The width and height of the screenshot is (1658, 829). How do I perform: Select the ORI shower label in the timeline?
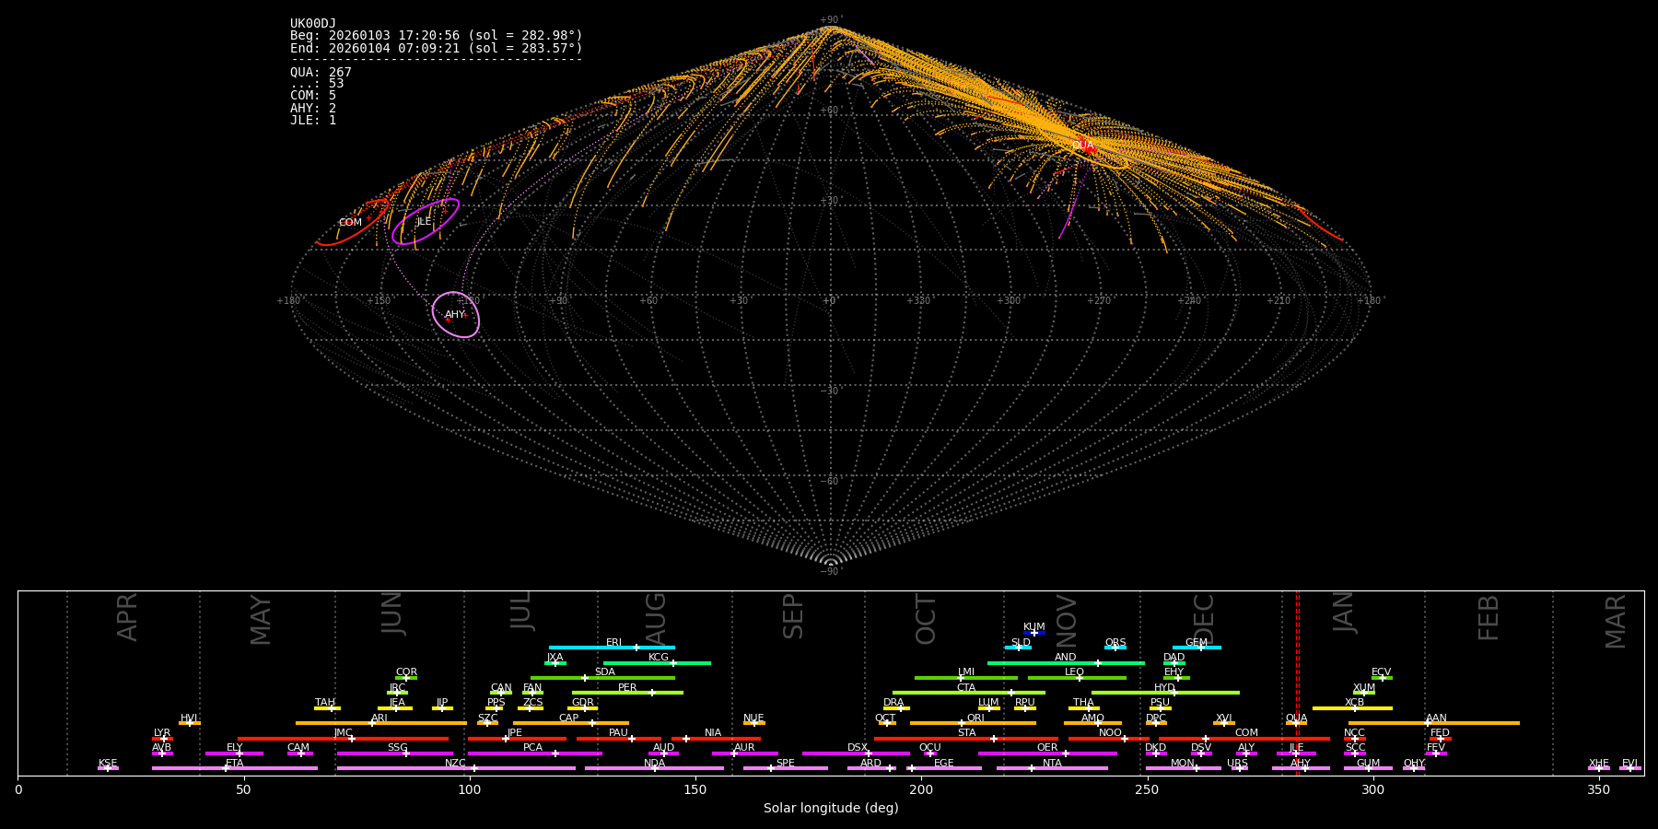975,718
